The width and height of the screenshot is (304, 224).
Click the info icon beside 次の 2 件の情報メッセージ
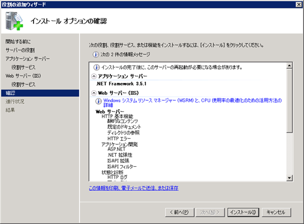pyautogui.click(x=96, y=54)
